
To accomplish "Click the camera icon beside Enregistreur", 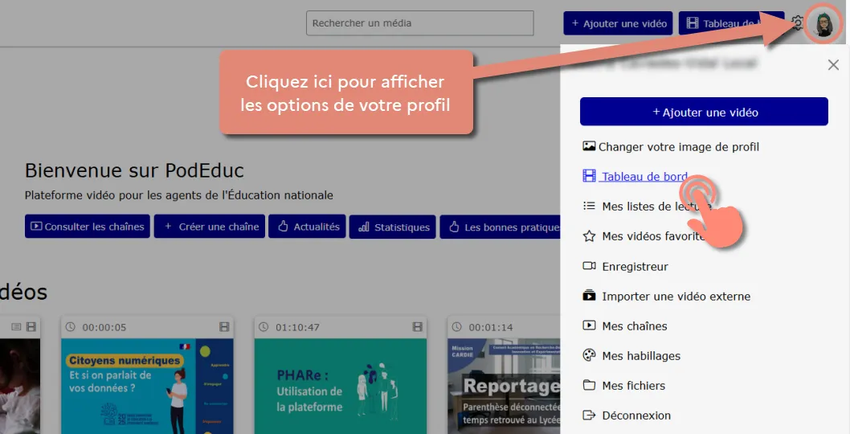I will click(589, 266).
